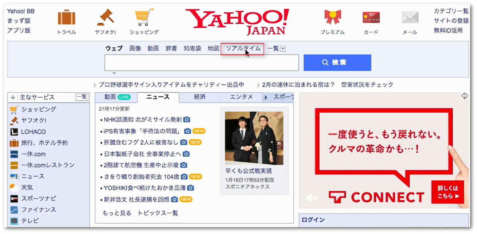Open the 無料ID活用 link
The width and height of the screenshot is (477, 234).
click(x=448, y=31)
